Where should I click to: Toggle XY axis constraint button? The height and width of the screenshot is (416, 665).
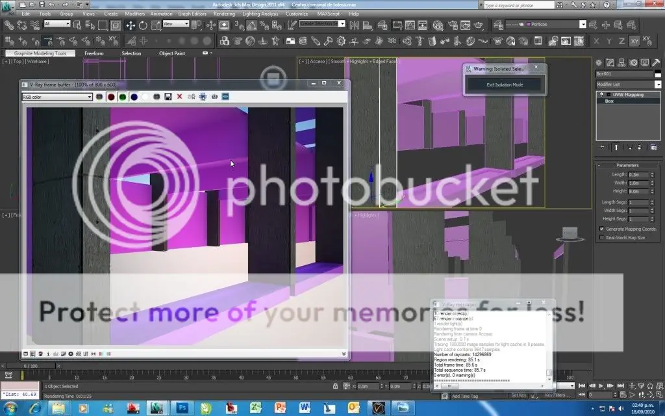[634, 41]
